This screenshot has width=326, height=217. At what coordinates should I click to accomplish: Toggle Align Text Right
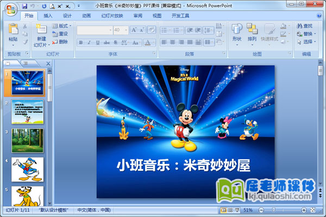(x=181, y=42)
